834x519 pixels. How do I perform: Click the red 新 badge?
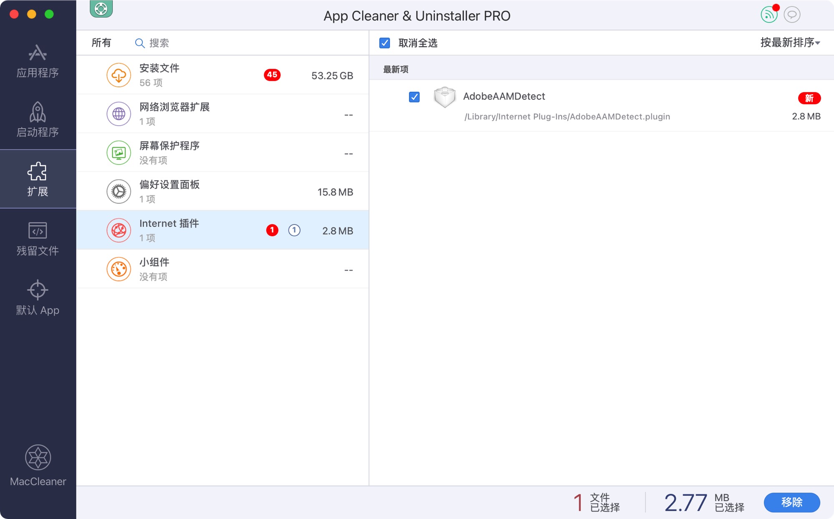click(x=809, y=98)
